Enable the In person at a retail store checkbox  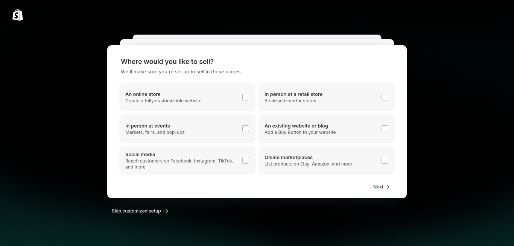coord(385,97)
